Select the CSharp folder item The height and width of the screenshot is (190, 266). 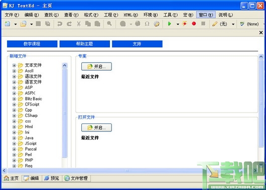click(31, 115)
